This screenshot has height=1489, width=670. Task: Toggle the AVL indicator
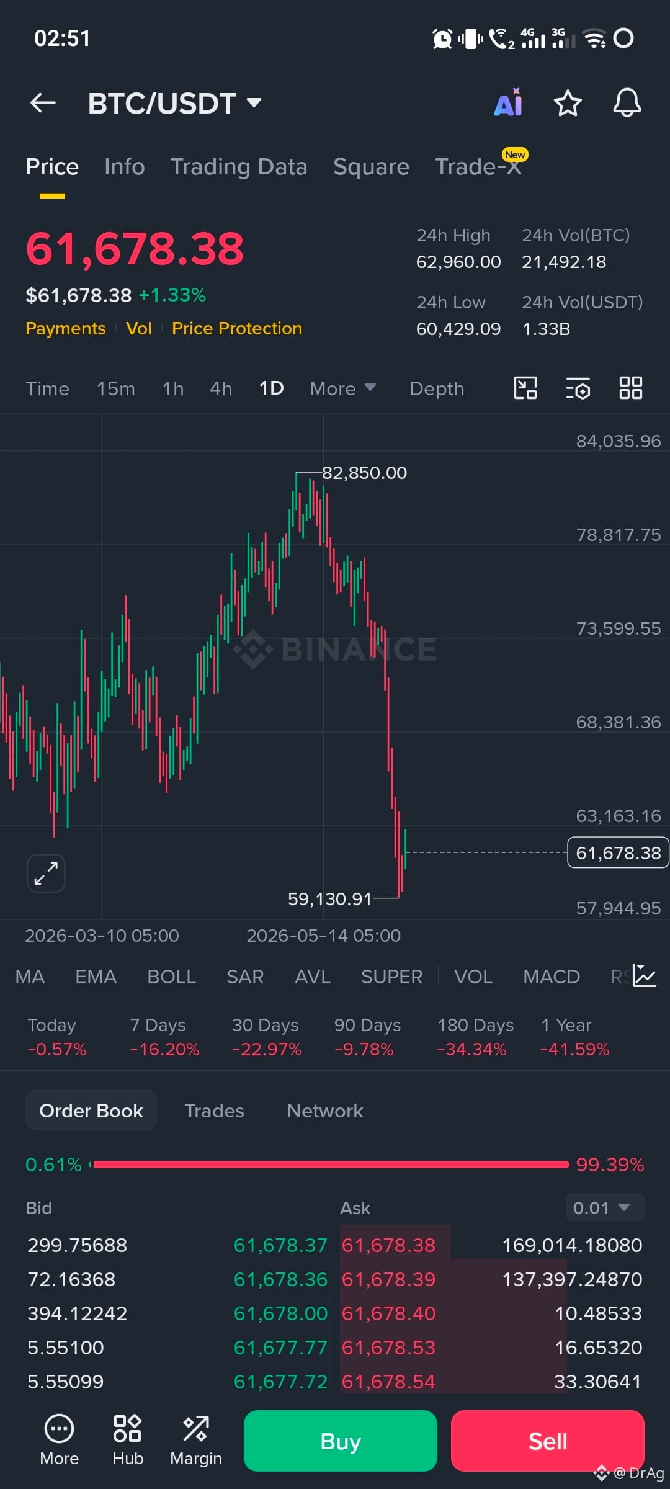[x=312, y=977]
